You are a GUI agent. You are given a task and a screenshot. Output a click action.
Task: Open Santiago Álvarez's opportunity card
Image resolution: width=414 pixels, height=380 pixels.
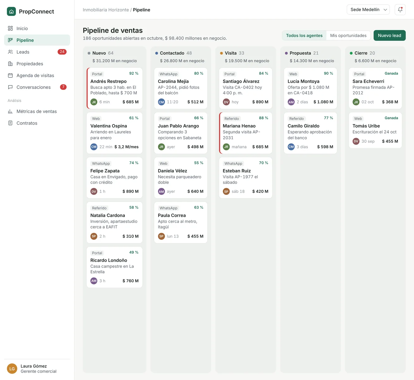pyautogui.click(x=246, y=88)
